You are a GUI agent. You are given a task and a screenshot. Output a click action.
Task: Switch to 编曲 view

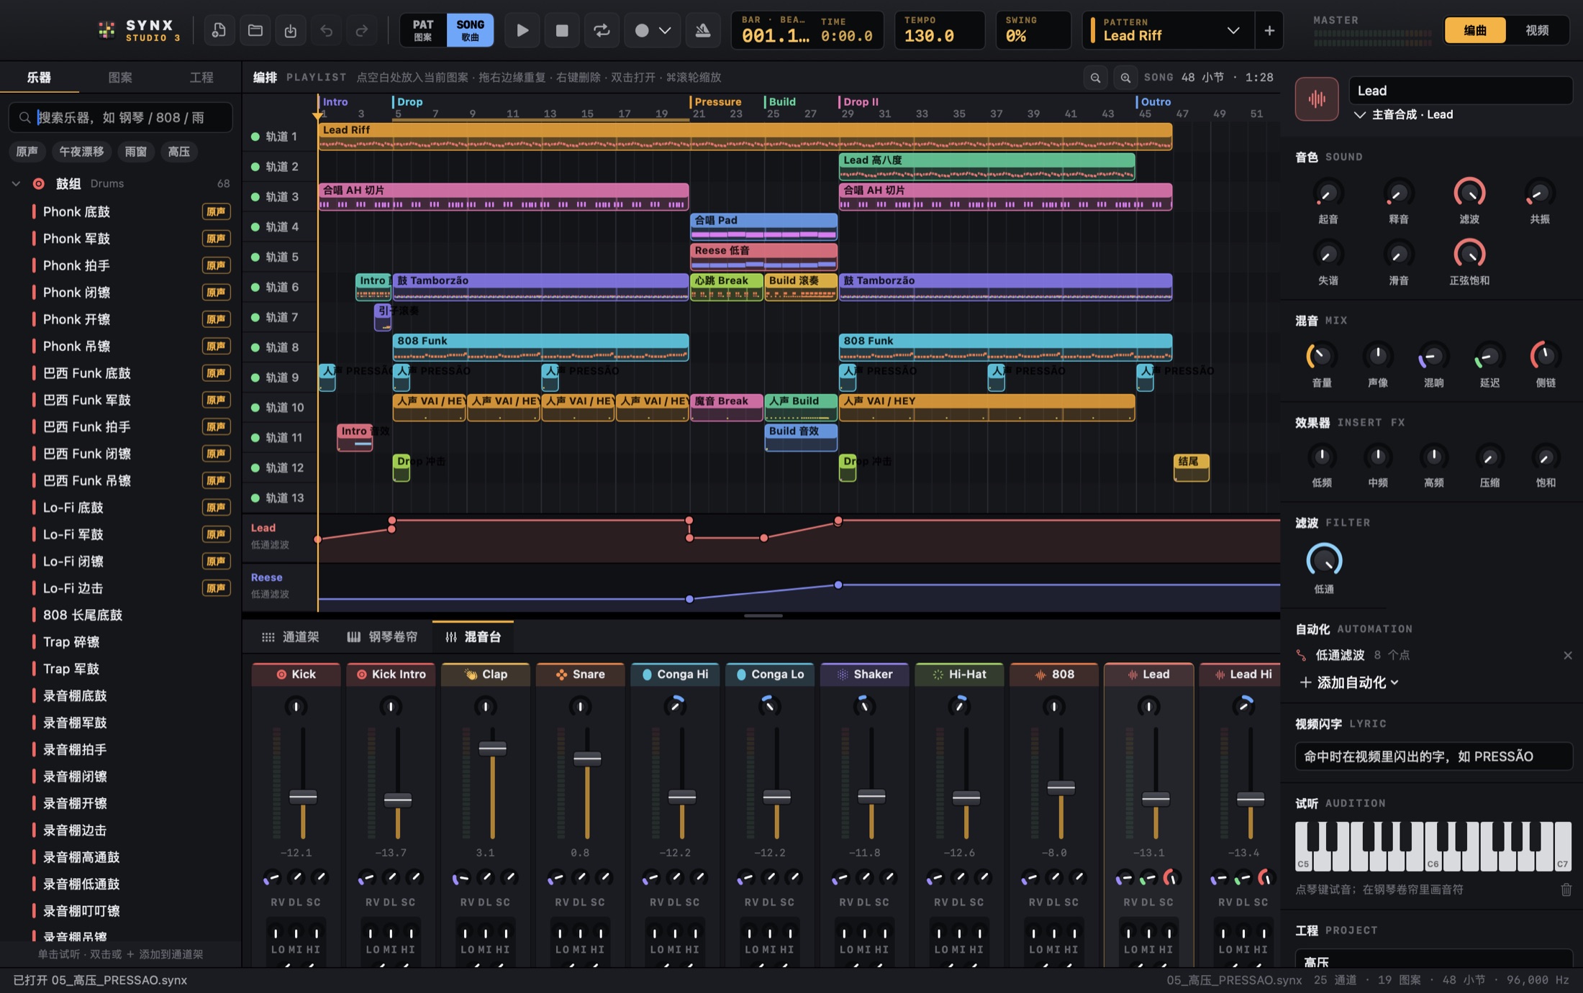click(1475, 30)
